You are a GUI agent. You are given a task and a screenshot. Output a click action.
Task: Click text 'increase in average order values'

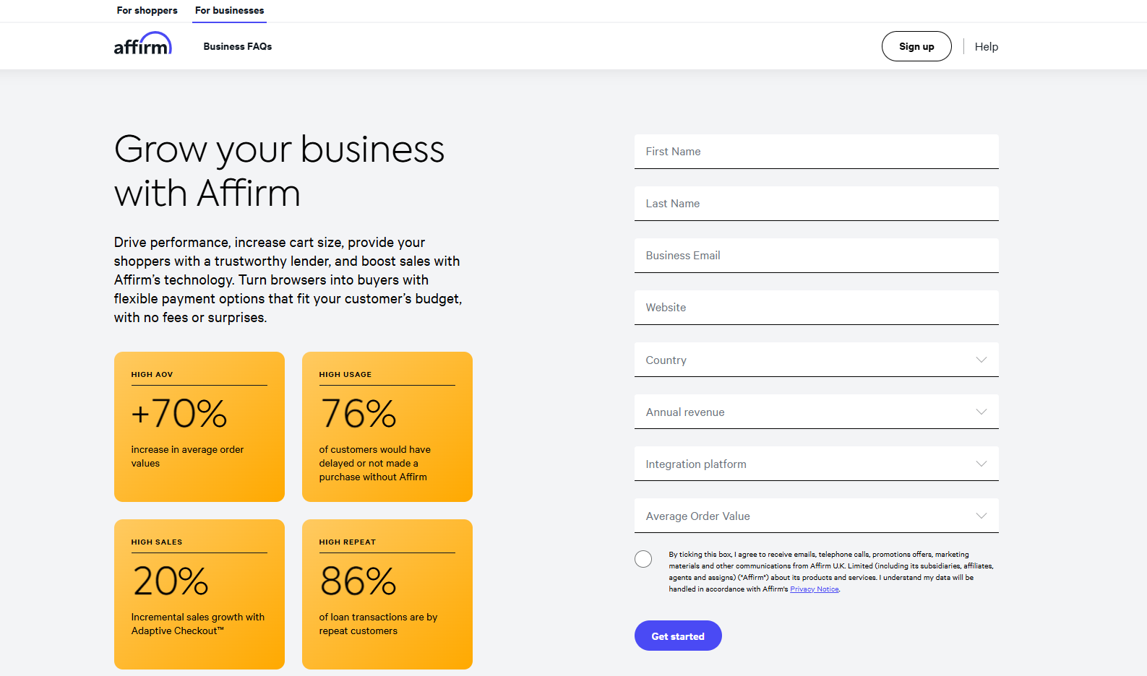tap(187, 456)
